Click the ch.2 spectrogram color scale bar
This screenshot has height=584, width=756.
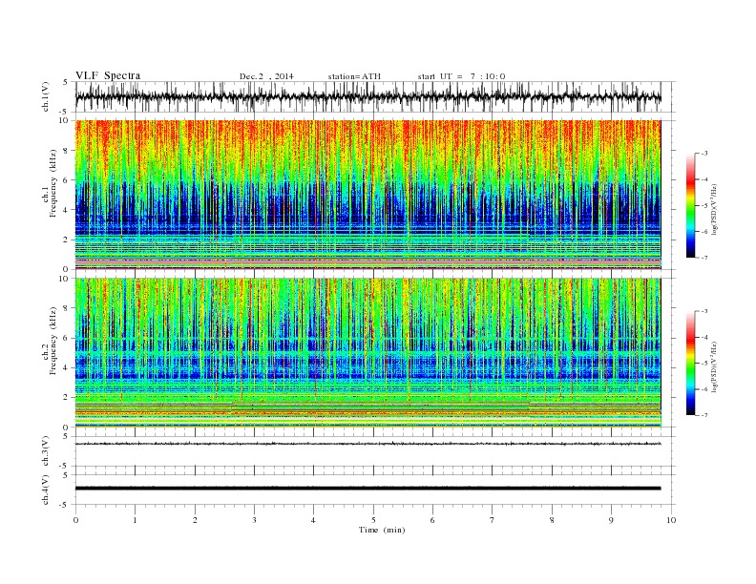pyautogui.click(x=690, y=364)
